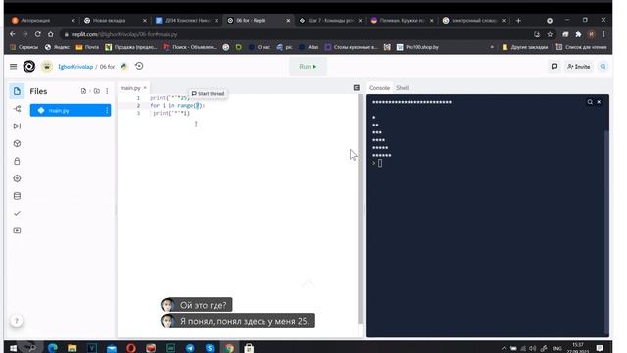
Task: Open the Secrets lock sidebar icon
Action: tap(17, 161)
